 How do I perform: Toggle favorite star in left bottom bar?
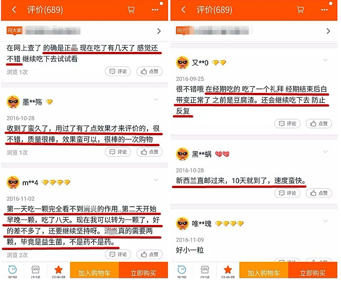point(59,271)
